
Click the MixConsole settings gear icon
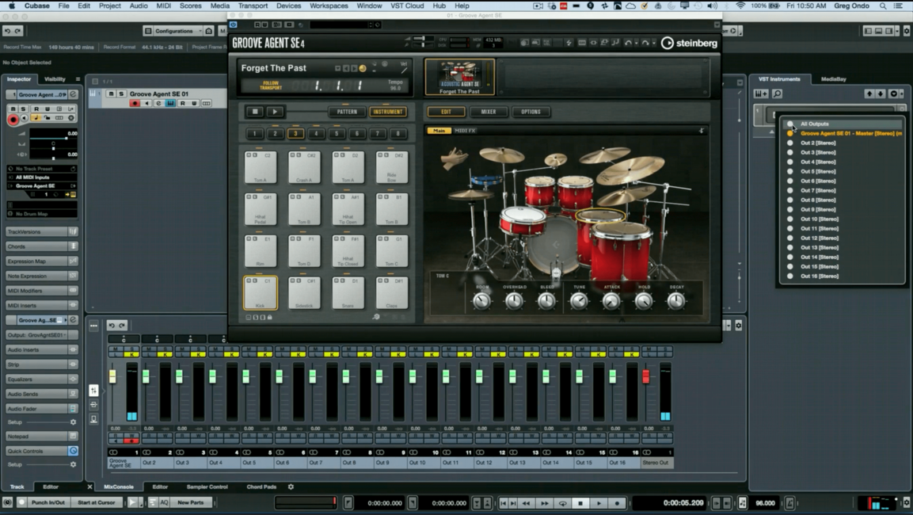[x=739, y=326]
